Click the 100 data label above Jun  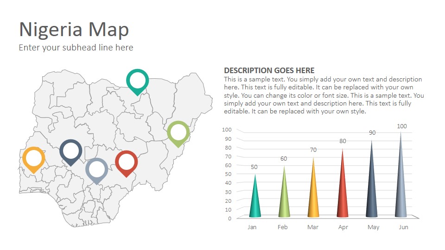401,126
